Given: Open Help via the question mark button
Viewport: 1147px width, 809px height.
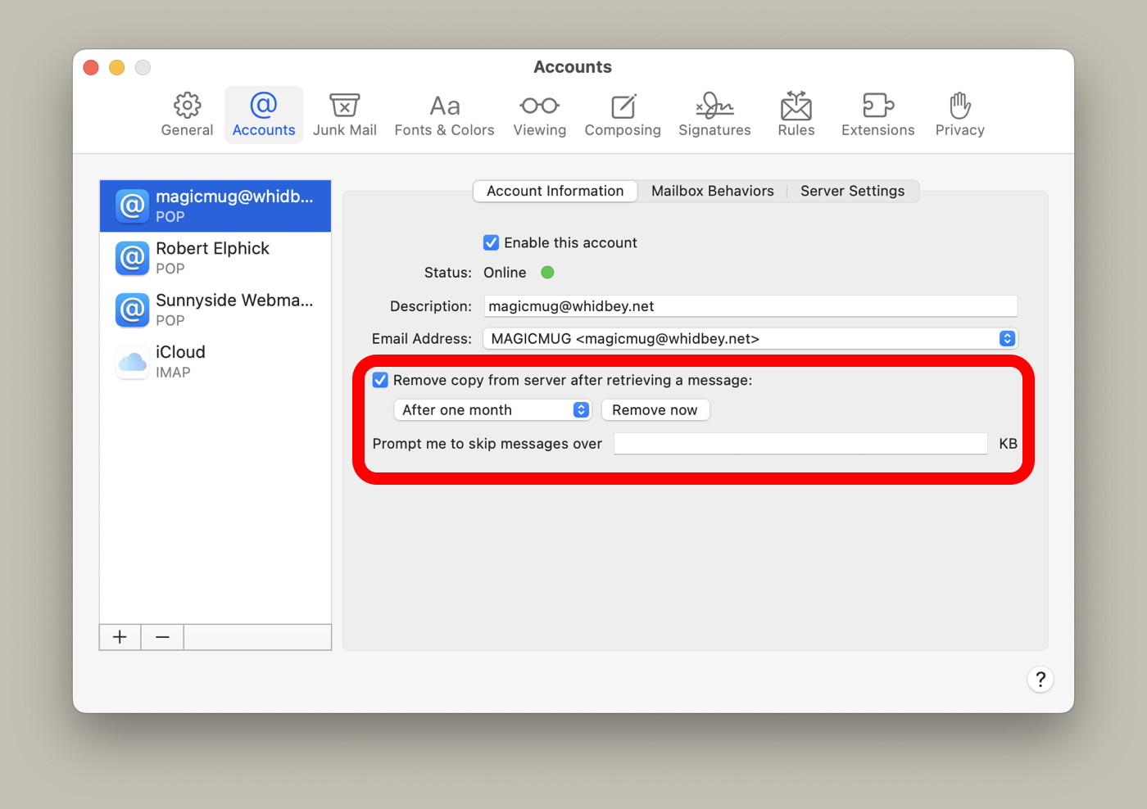Looking at the screenshot, I should click(x=1040, y=680).
